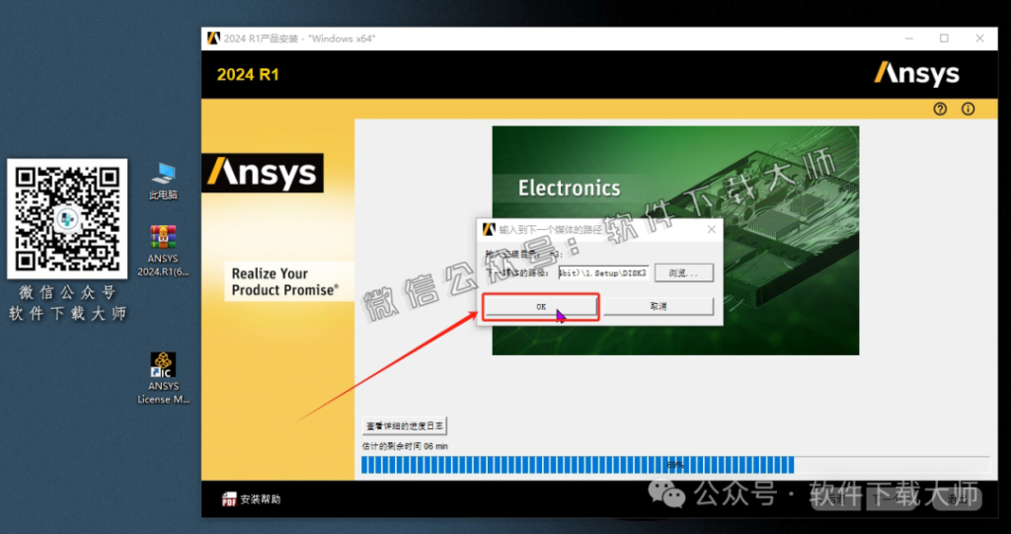Click the PDF icon beside 安装帮助

[229, 499]
